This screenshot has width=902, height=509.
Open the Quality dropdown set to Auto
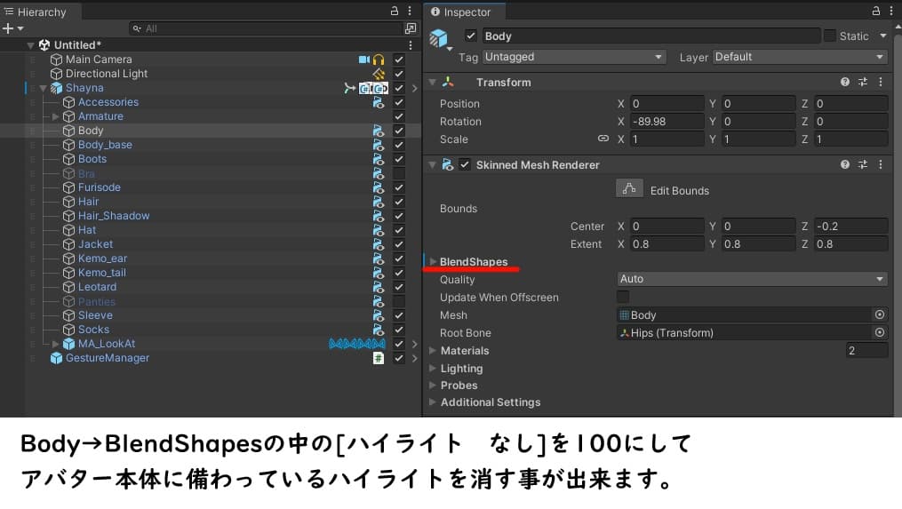pos(752,279)
